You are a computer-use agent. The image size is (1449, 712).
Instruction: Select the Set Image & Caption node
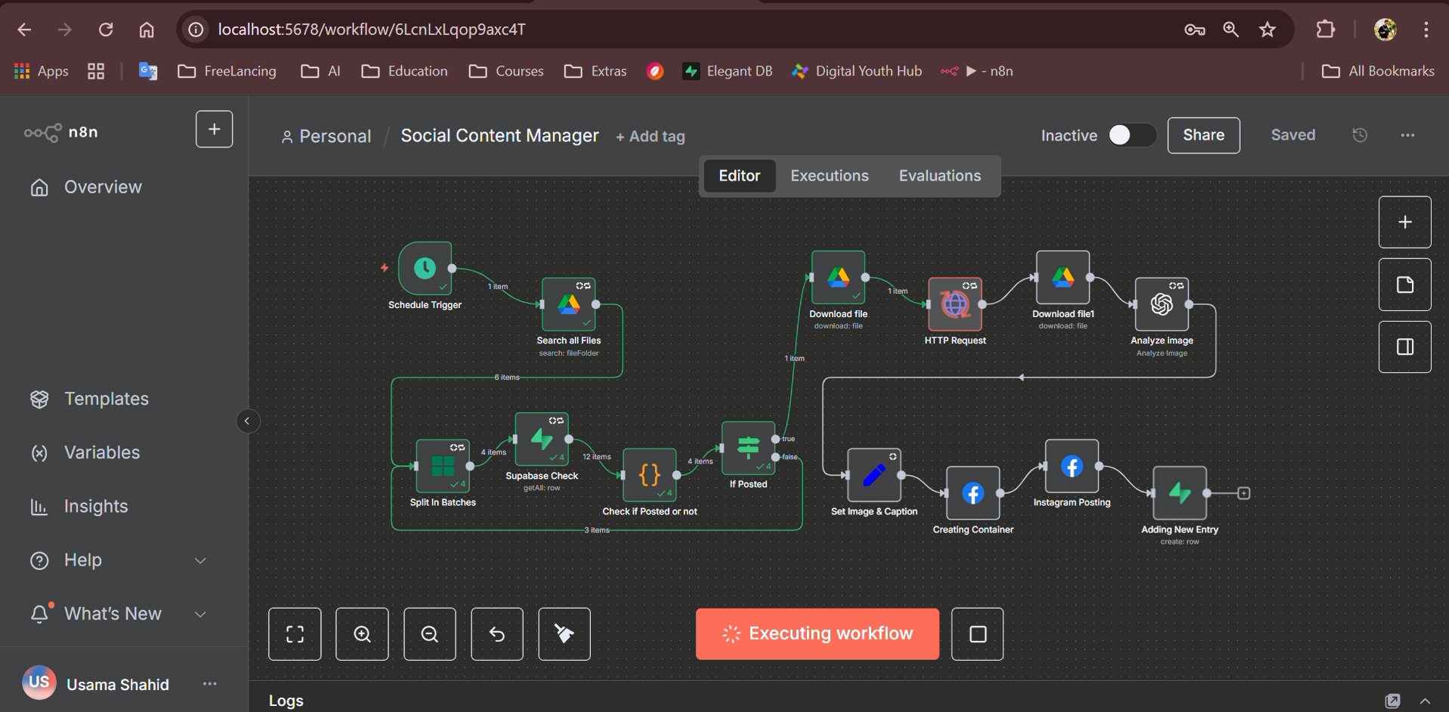[874, 475]
